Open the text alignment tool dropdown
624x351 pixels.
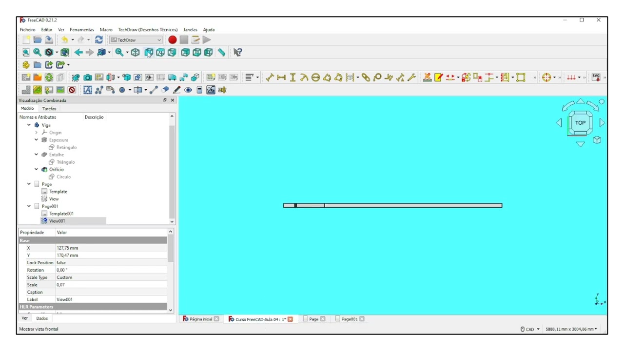coord(258,78)
